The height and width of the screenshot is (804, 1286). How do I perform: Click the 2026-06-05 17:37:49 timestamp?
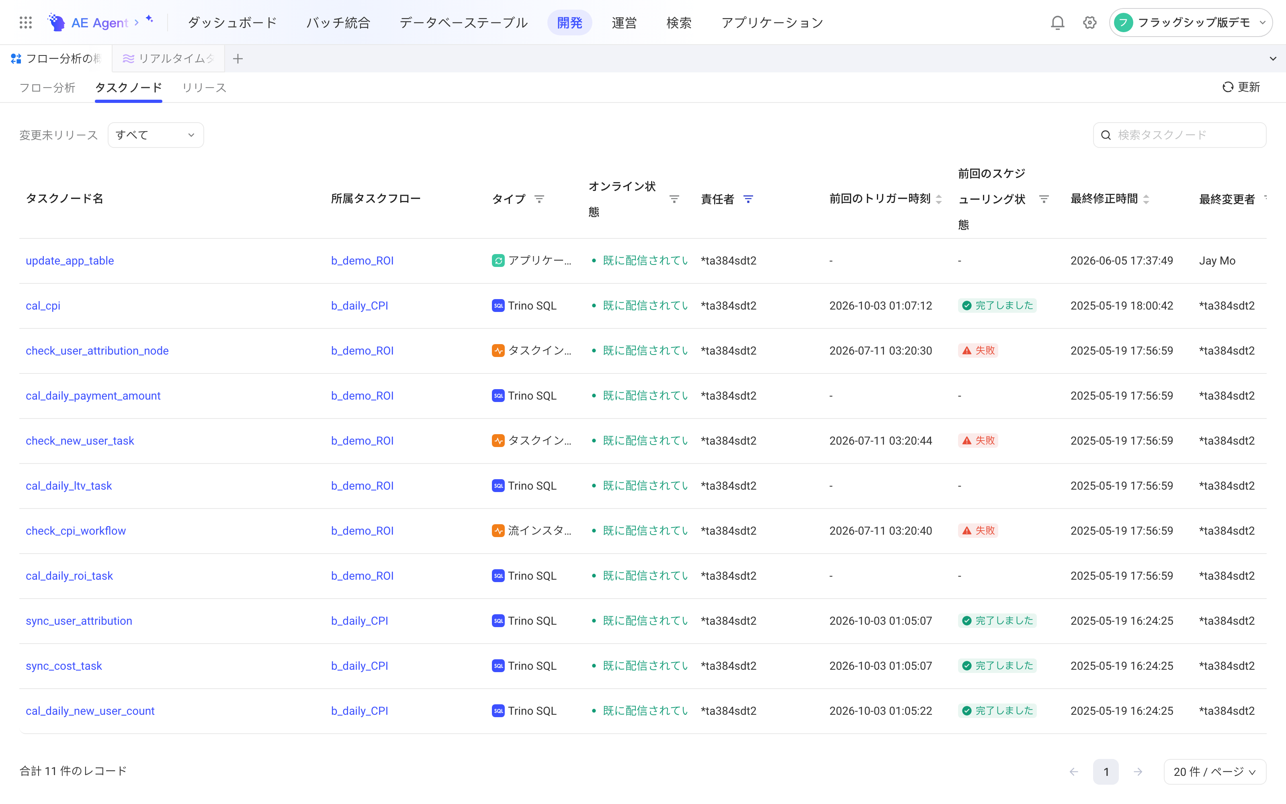1122,260
